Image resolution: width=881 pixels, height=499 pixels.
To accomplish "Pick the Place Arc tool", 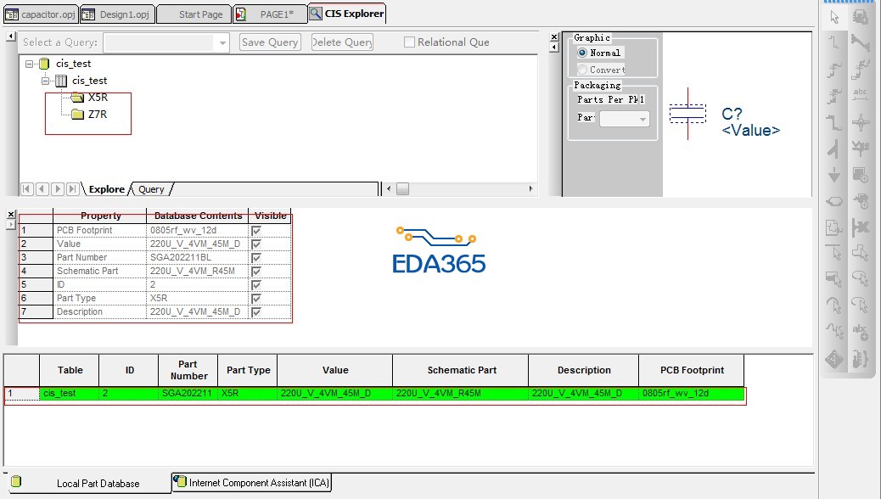I will 834,306.
